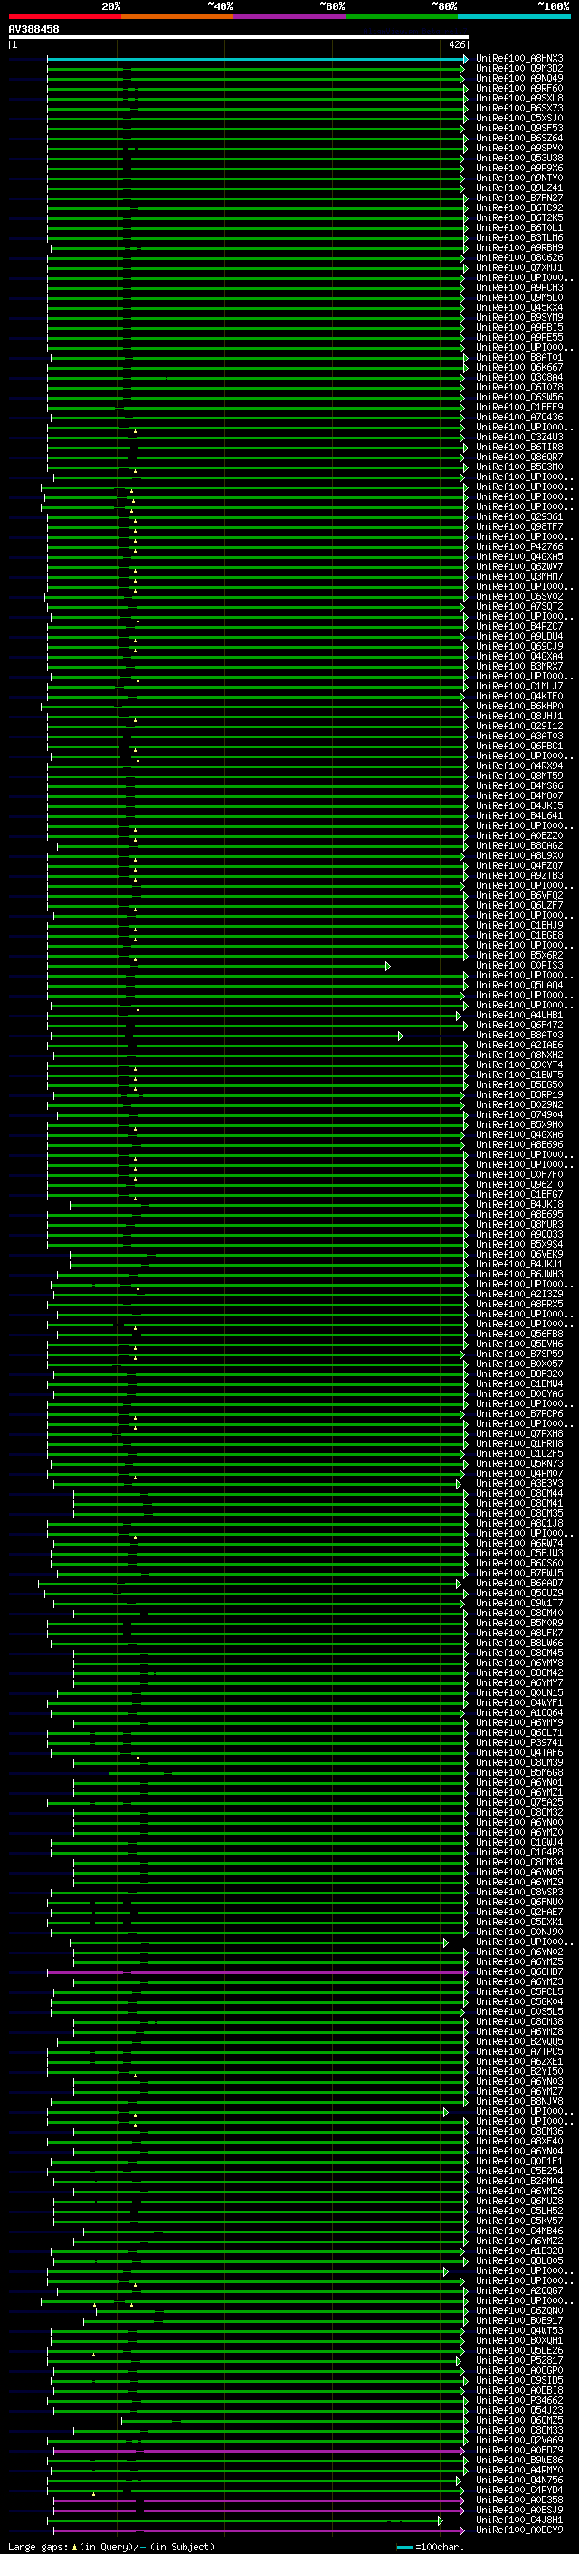
Task: Select hit UniRef100_A9NQ49
Action: tap(519, 78)
